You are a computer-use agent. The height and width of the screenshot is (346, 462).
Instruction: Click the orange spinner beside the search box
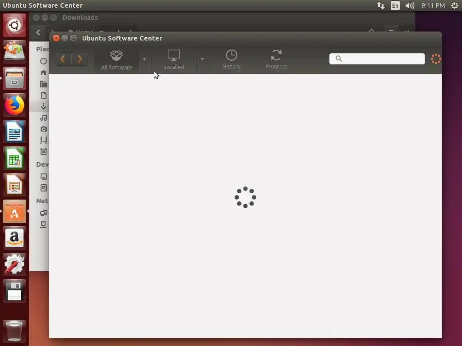click(436, 59)
